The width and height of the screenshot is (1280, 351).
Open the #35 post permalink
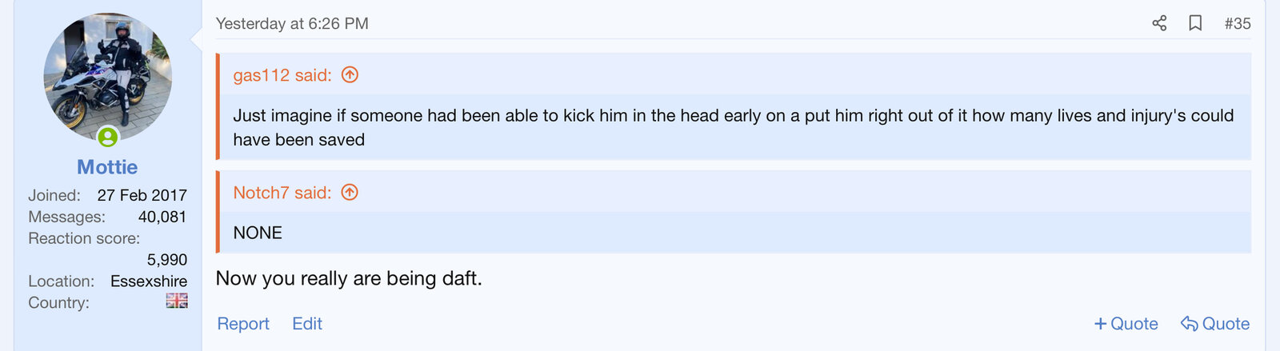(x=1238, y=24)
